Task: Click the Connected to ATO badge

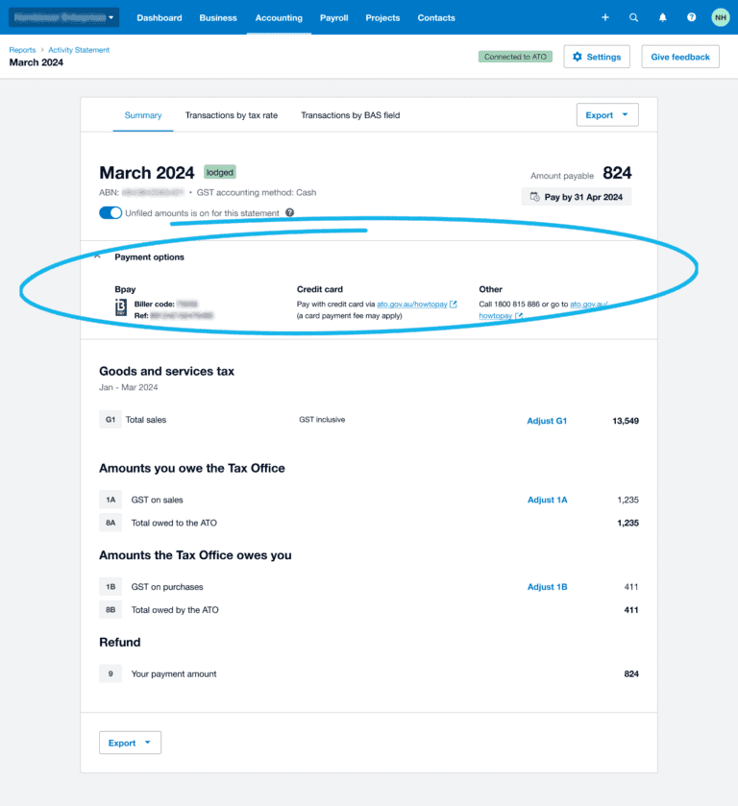Action: pos(514,57)
